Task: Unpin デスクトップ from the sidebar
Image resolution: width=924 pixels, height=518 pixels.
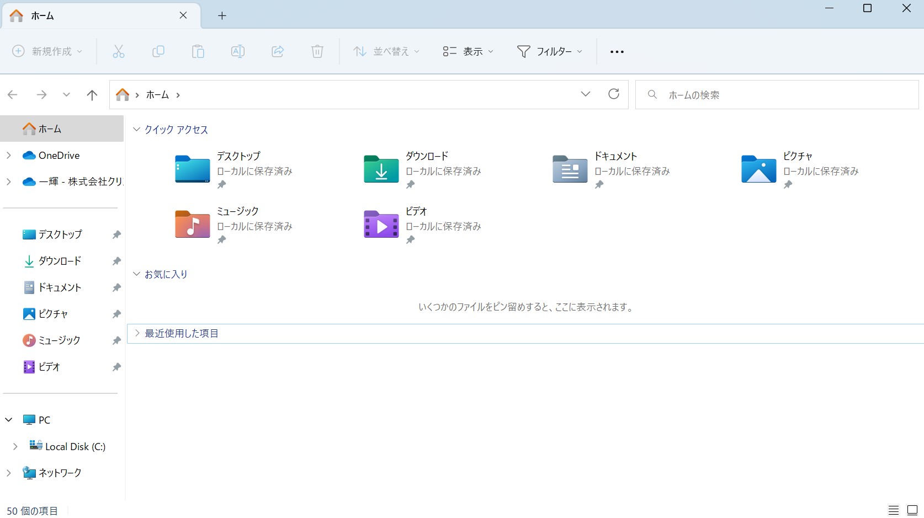Action: coord(116,234)
